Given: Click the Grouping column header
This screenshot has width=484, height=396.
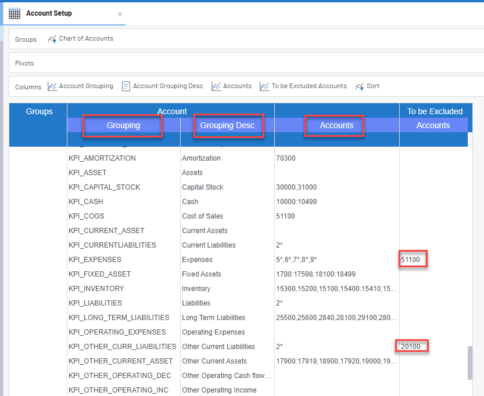Looking at the screenshot, I should 123,125.
